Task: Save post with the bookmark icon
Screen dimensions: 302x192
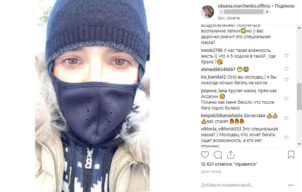Action: [x=291, y=155]
